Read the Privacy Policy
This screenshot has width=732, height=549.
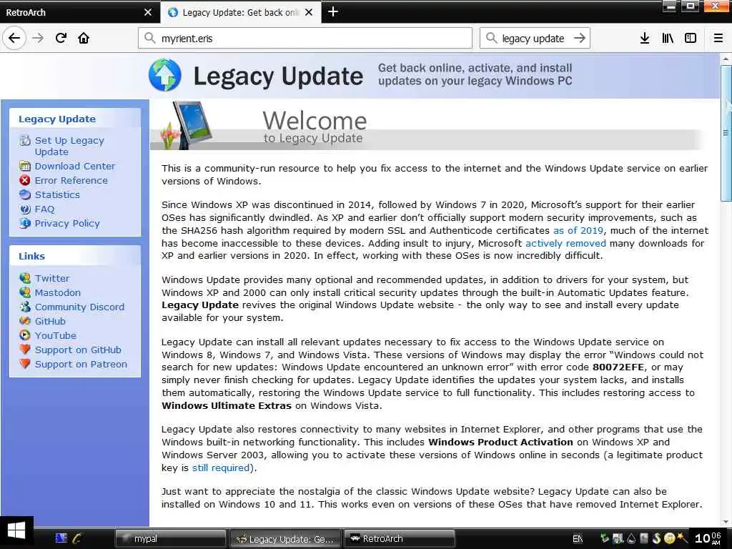[x=67, y=223]
